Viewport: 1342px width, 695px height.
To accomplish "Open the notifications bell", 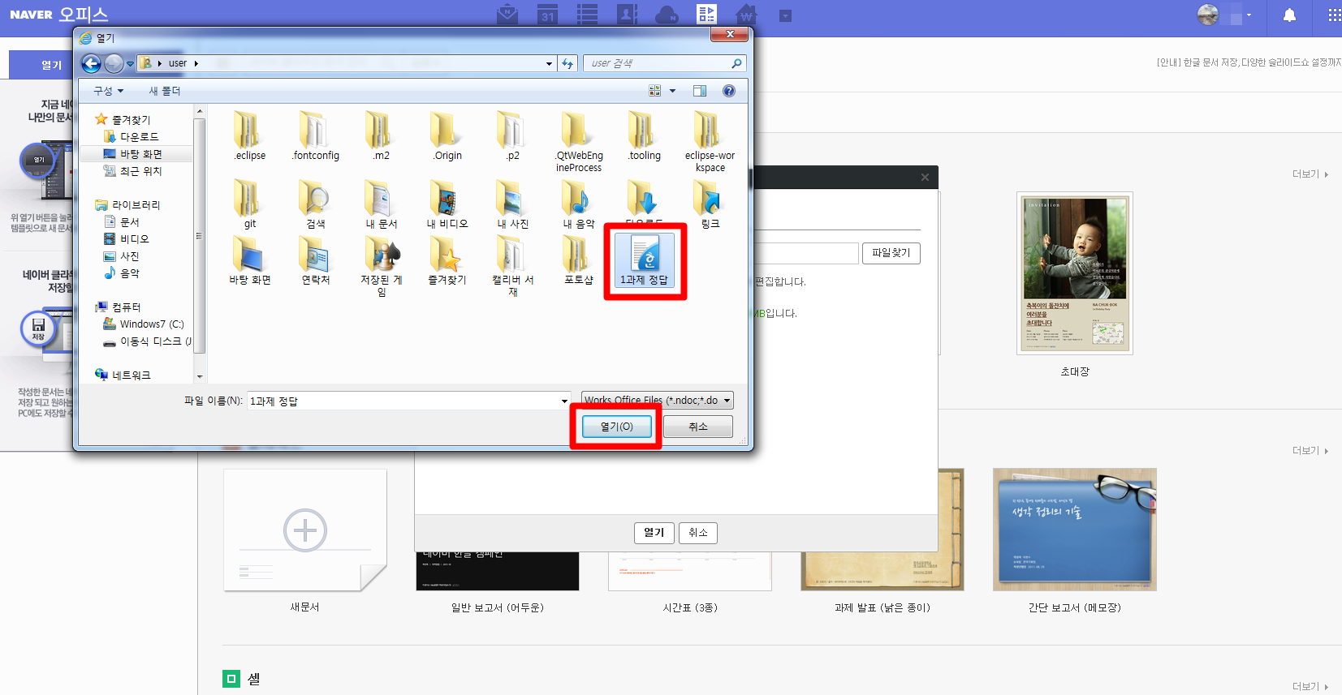I will tap(1289, 15).
